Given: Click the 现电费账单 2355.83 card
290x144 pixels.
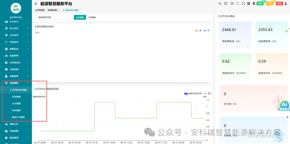Looking at the screenshot, I should click(x=272, y=35).
